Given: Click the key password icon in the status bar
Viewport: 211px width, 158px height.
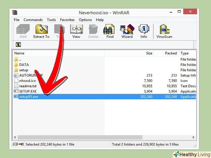Looking at the screenshot, I should click(21, 144).
